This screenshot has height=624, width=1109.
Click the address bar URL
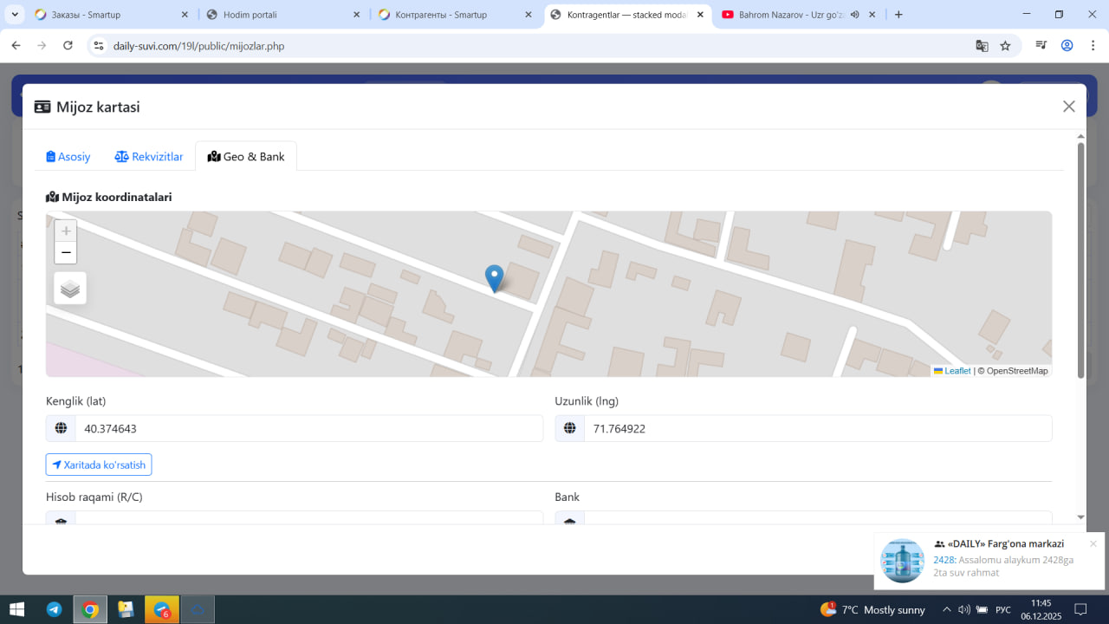tap(198, 46)
